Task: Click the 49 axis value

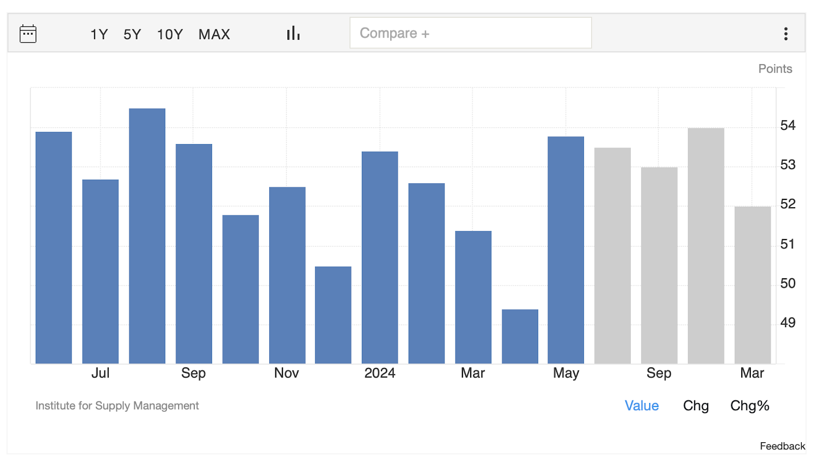Action: tap(788, 323)
